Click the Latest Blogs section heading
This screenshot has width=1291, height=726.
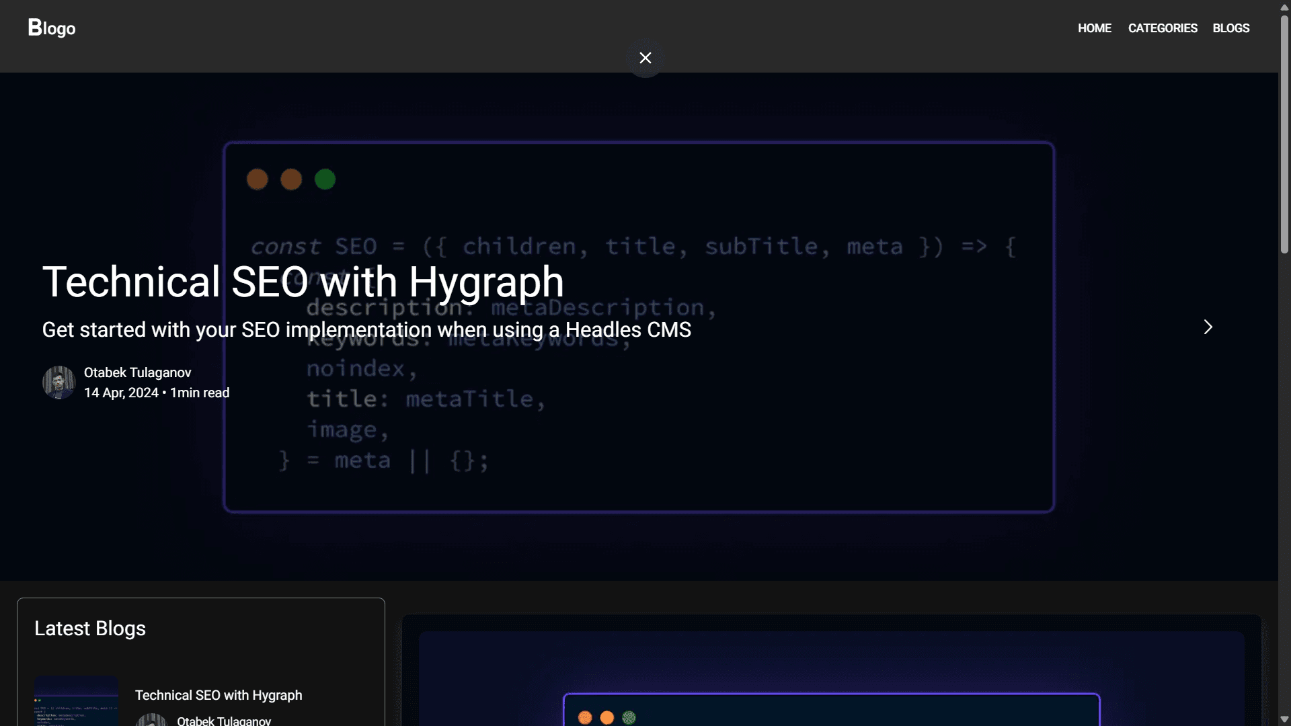(x=90, y=628)
